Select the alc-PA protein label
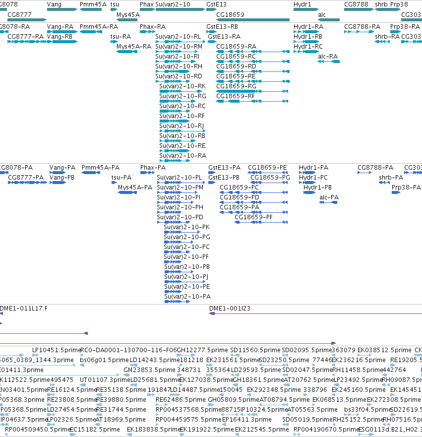422x437 pixels. click(329, 197)
